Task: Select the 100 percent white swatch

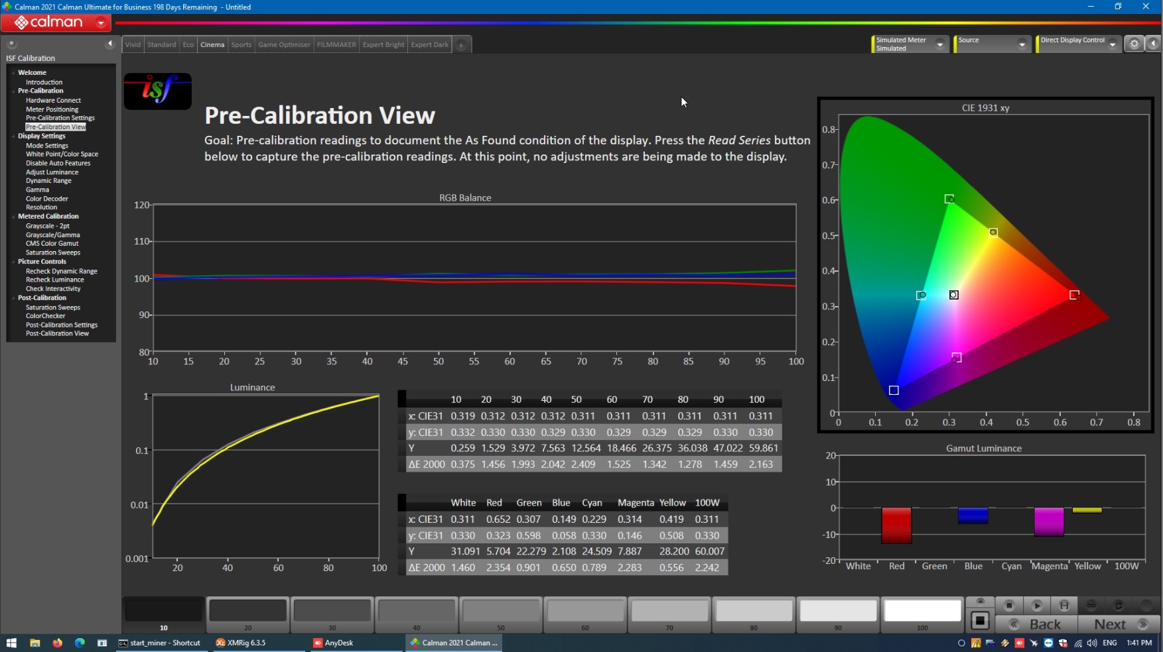Action: [922, 611]
